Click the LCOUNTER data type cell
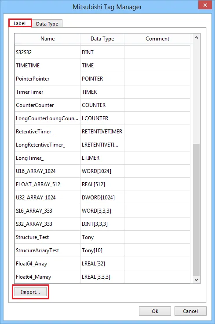 102,118
